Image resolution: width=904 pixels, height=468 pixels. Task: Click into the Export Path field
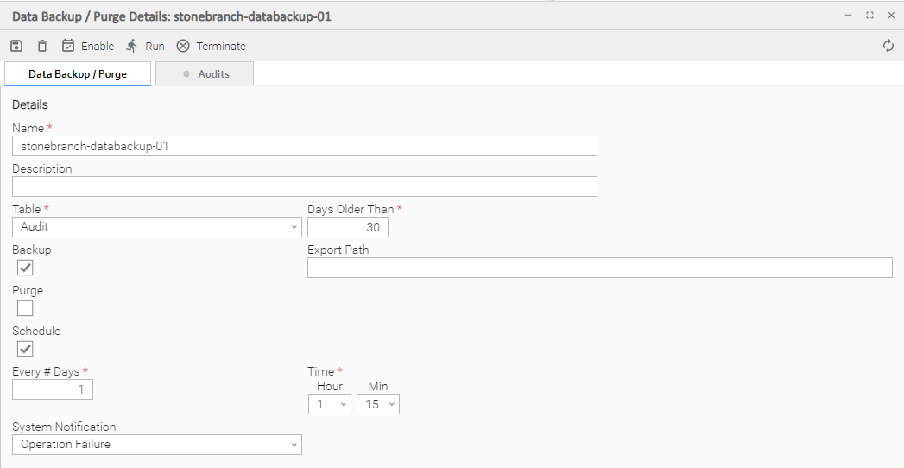tap(599, 268)
